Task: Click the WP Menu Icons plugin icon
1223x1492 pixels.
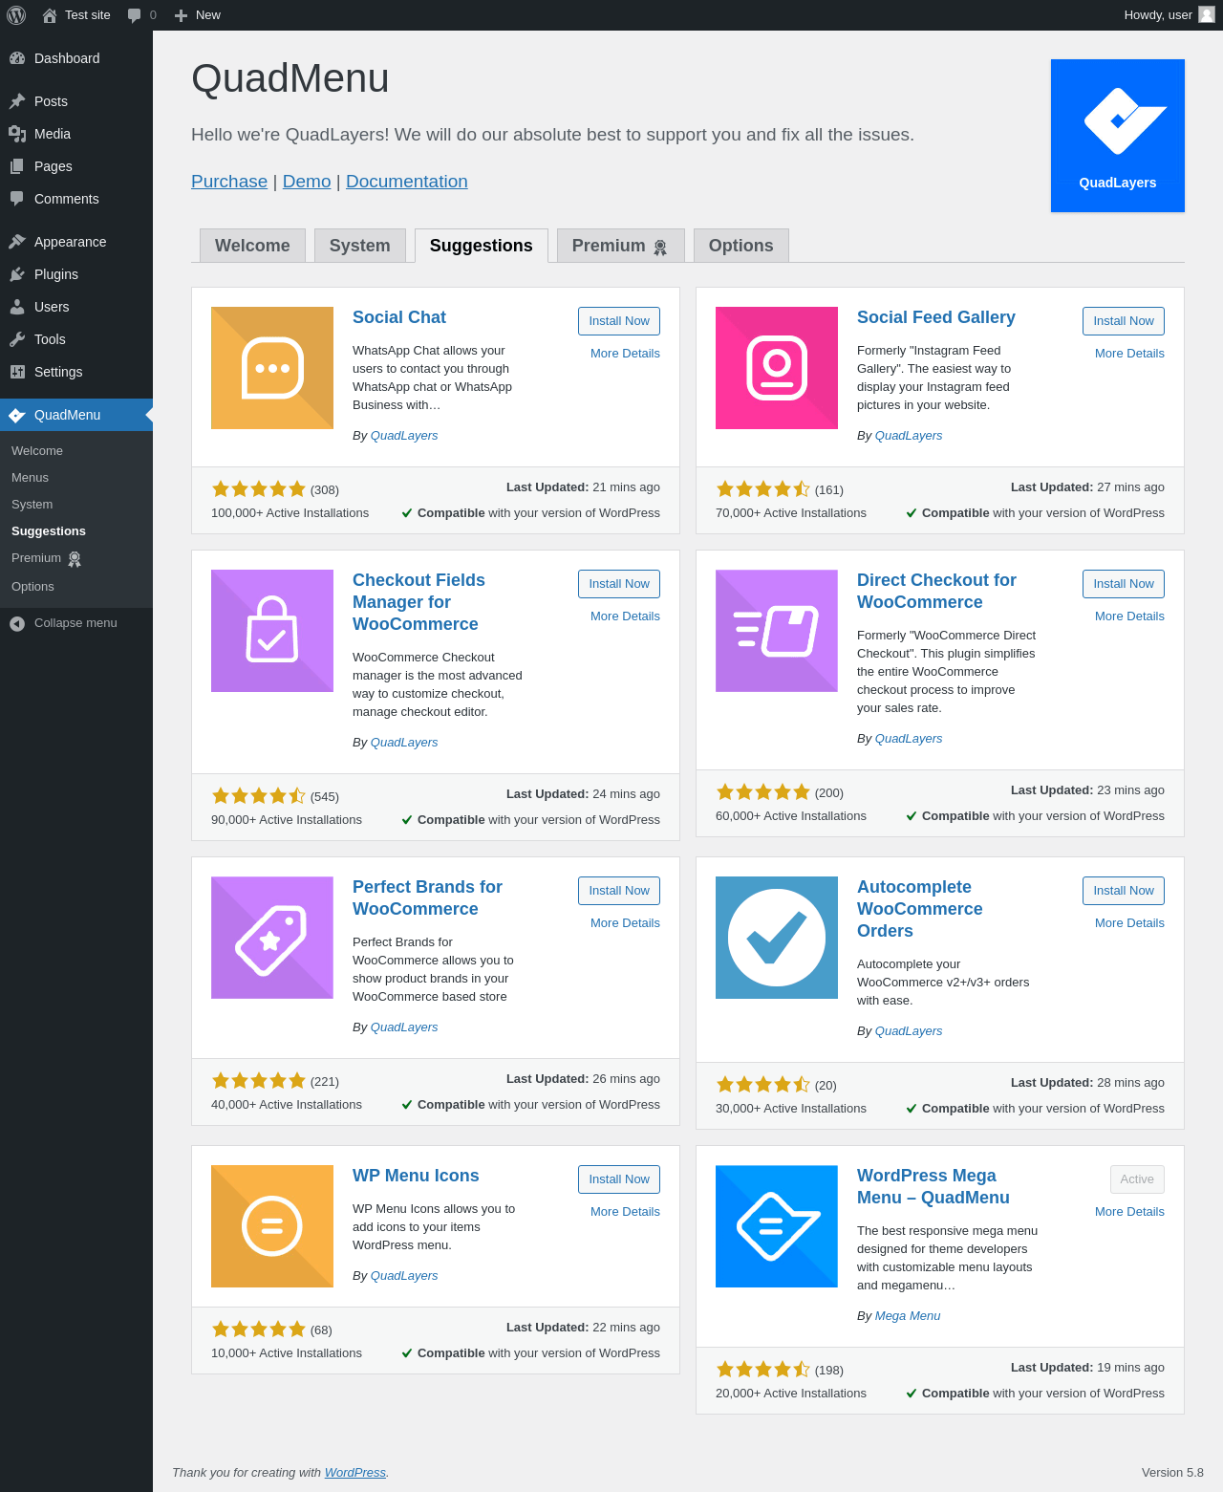Action: (x=272, y=1226)
